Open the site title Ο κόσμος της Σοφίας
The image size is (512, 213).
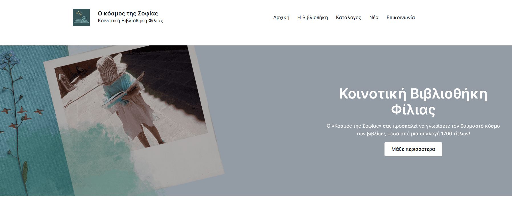pyautogui.click(x=128, y=13)
